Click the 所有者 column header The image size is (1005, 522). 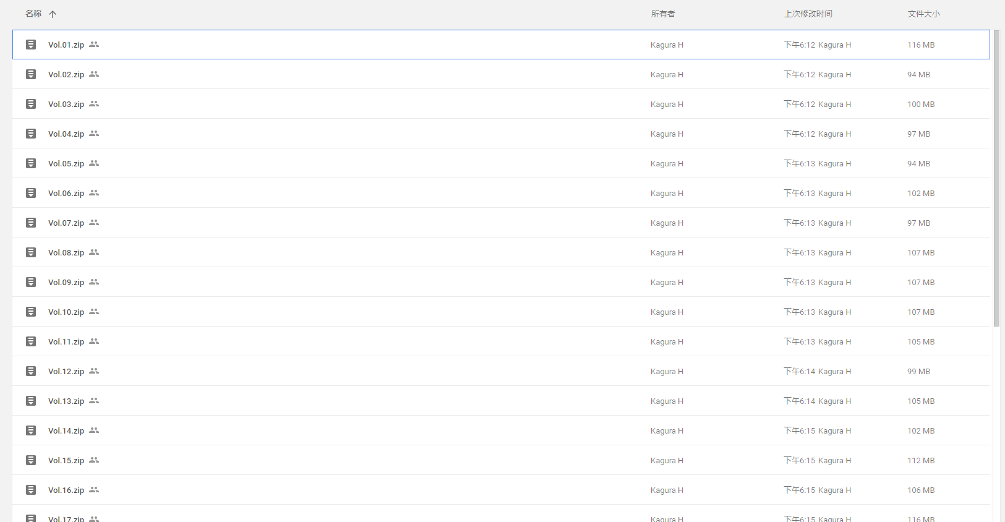coord(663,14)
